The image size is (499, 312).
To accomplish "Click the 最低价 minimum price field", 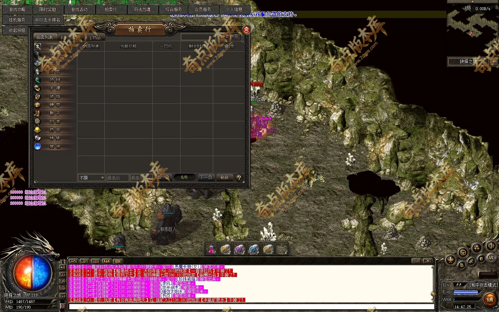I will pos(118,178).
